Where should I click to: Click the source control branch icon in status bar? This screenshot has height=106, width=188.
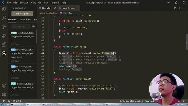coord(4,101)
